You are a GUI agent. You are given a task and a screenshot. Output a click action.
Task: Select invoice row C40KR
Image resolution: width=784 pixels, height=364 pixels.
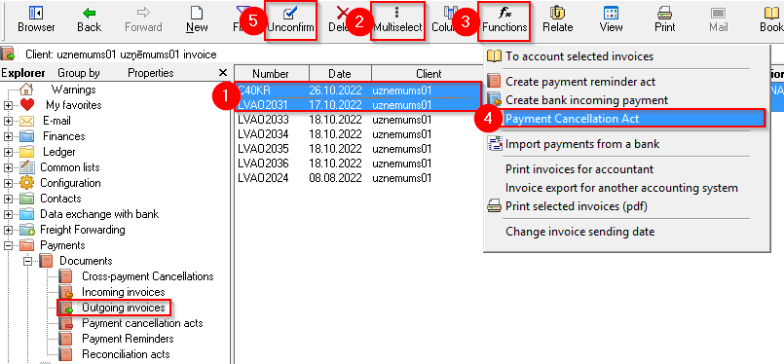pos(359,91)
